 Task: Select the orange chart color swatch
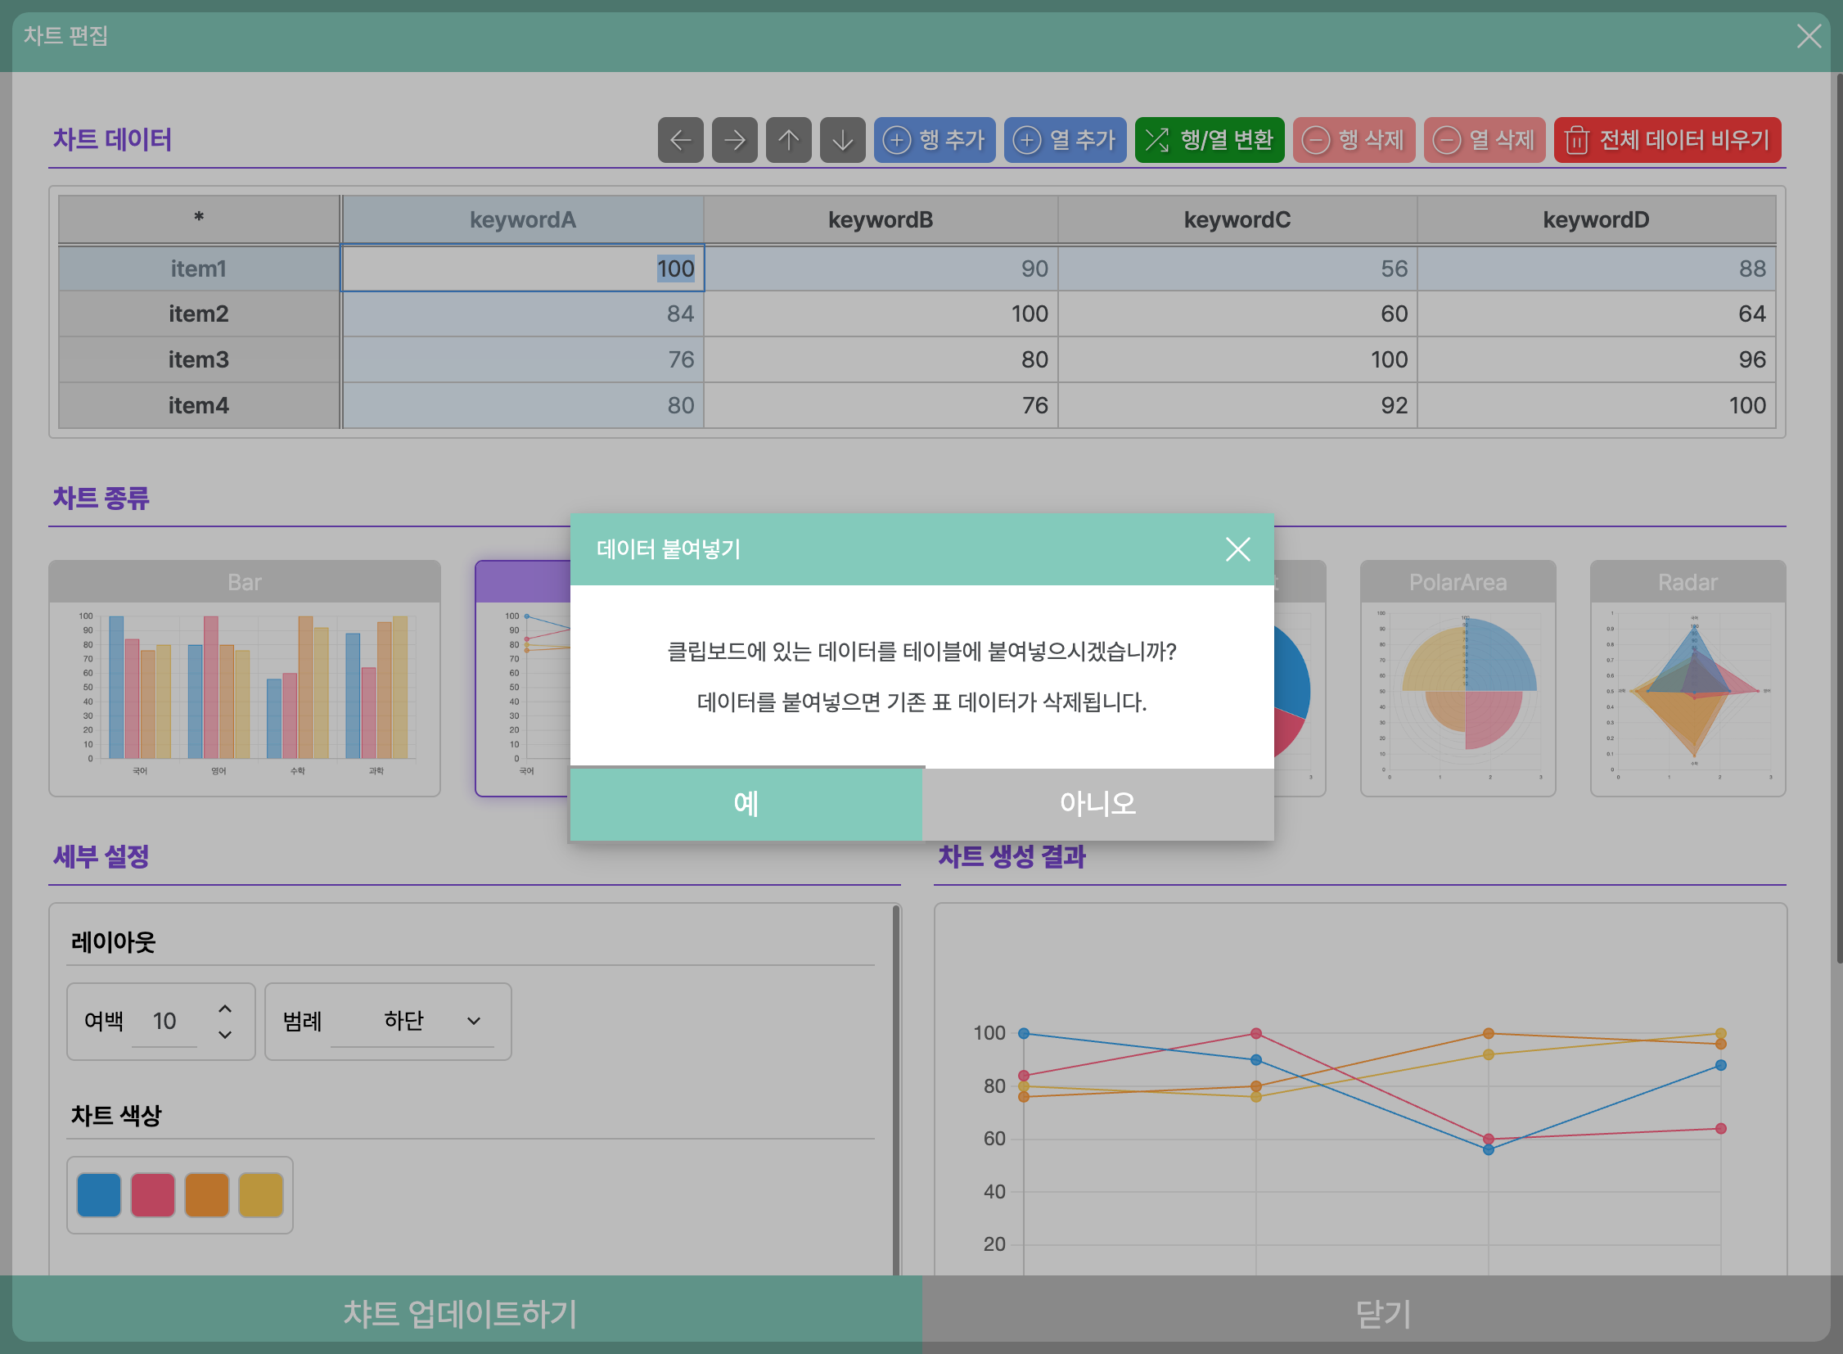tap(206, 1194)
